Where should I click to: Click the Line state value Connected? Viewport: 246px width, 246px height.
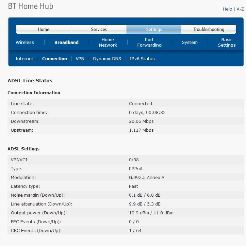pyautogui.click(x=141, y=103)
